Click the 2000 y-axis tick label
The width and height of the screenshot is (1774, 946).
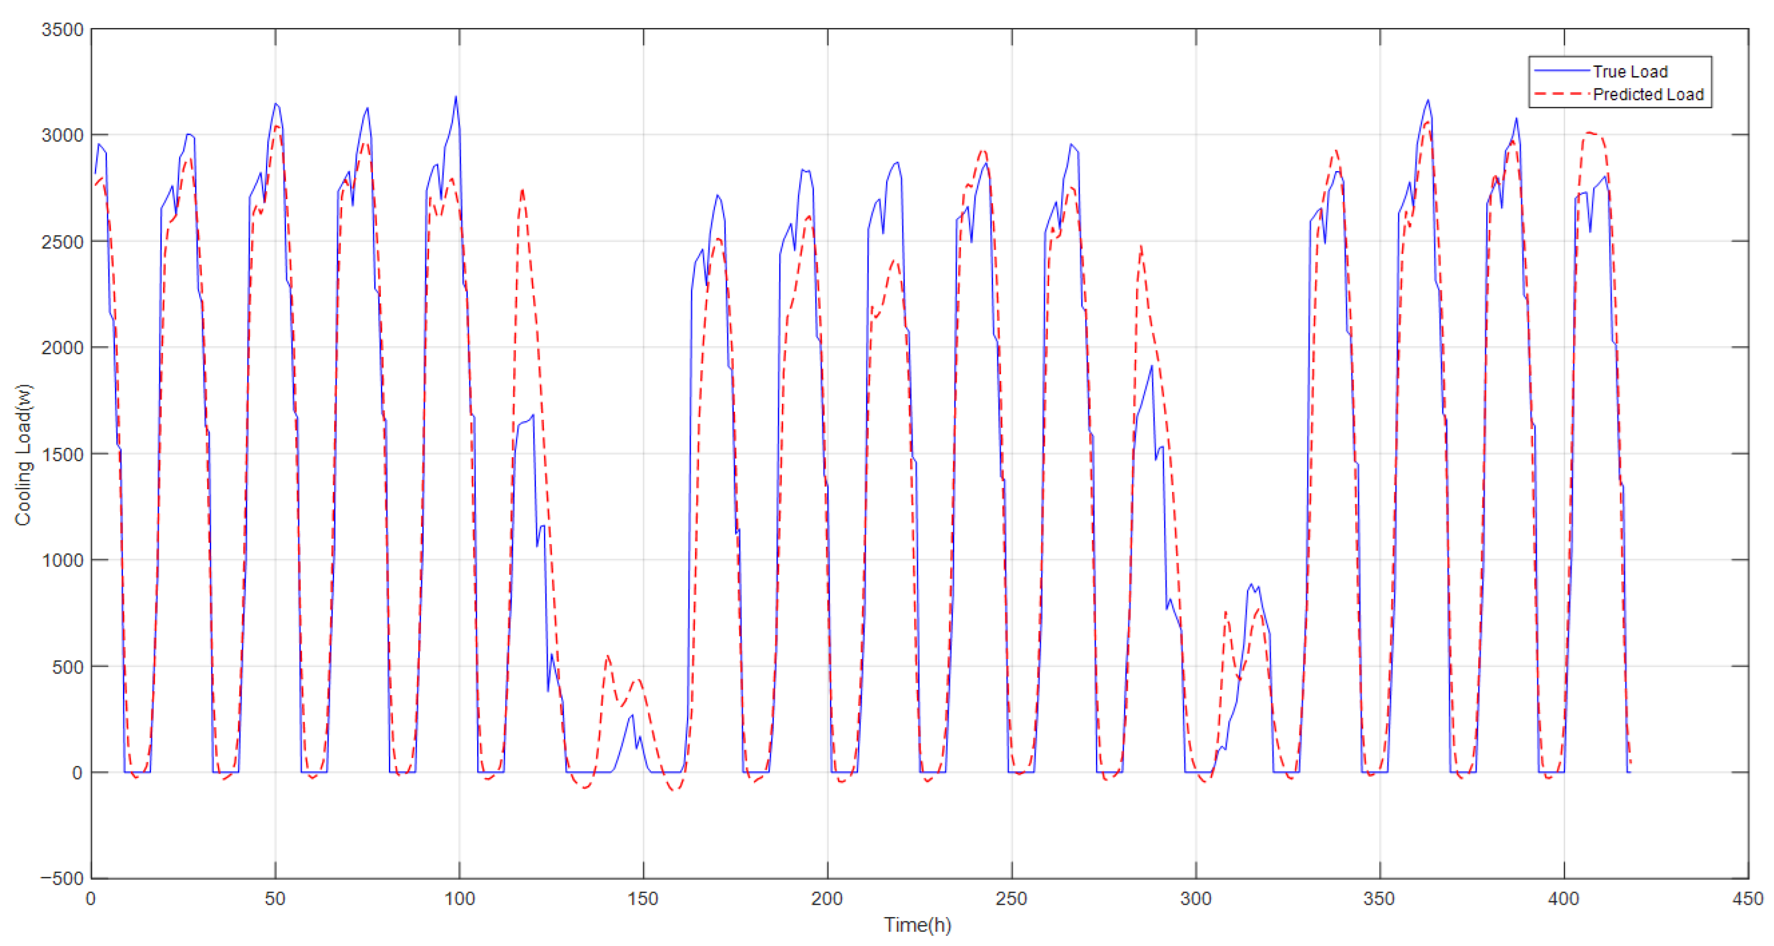click(x=62, y=348)
